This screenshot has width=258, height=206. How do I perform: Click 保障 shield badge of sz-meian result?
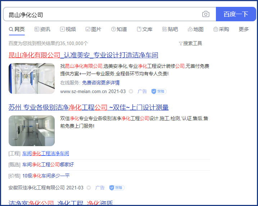click(159, 91)
